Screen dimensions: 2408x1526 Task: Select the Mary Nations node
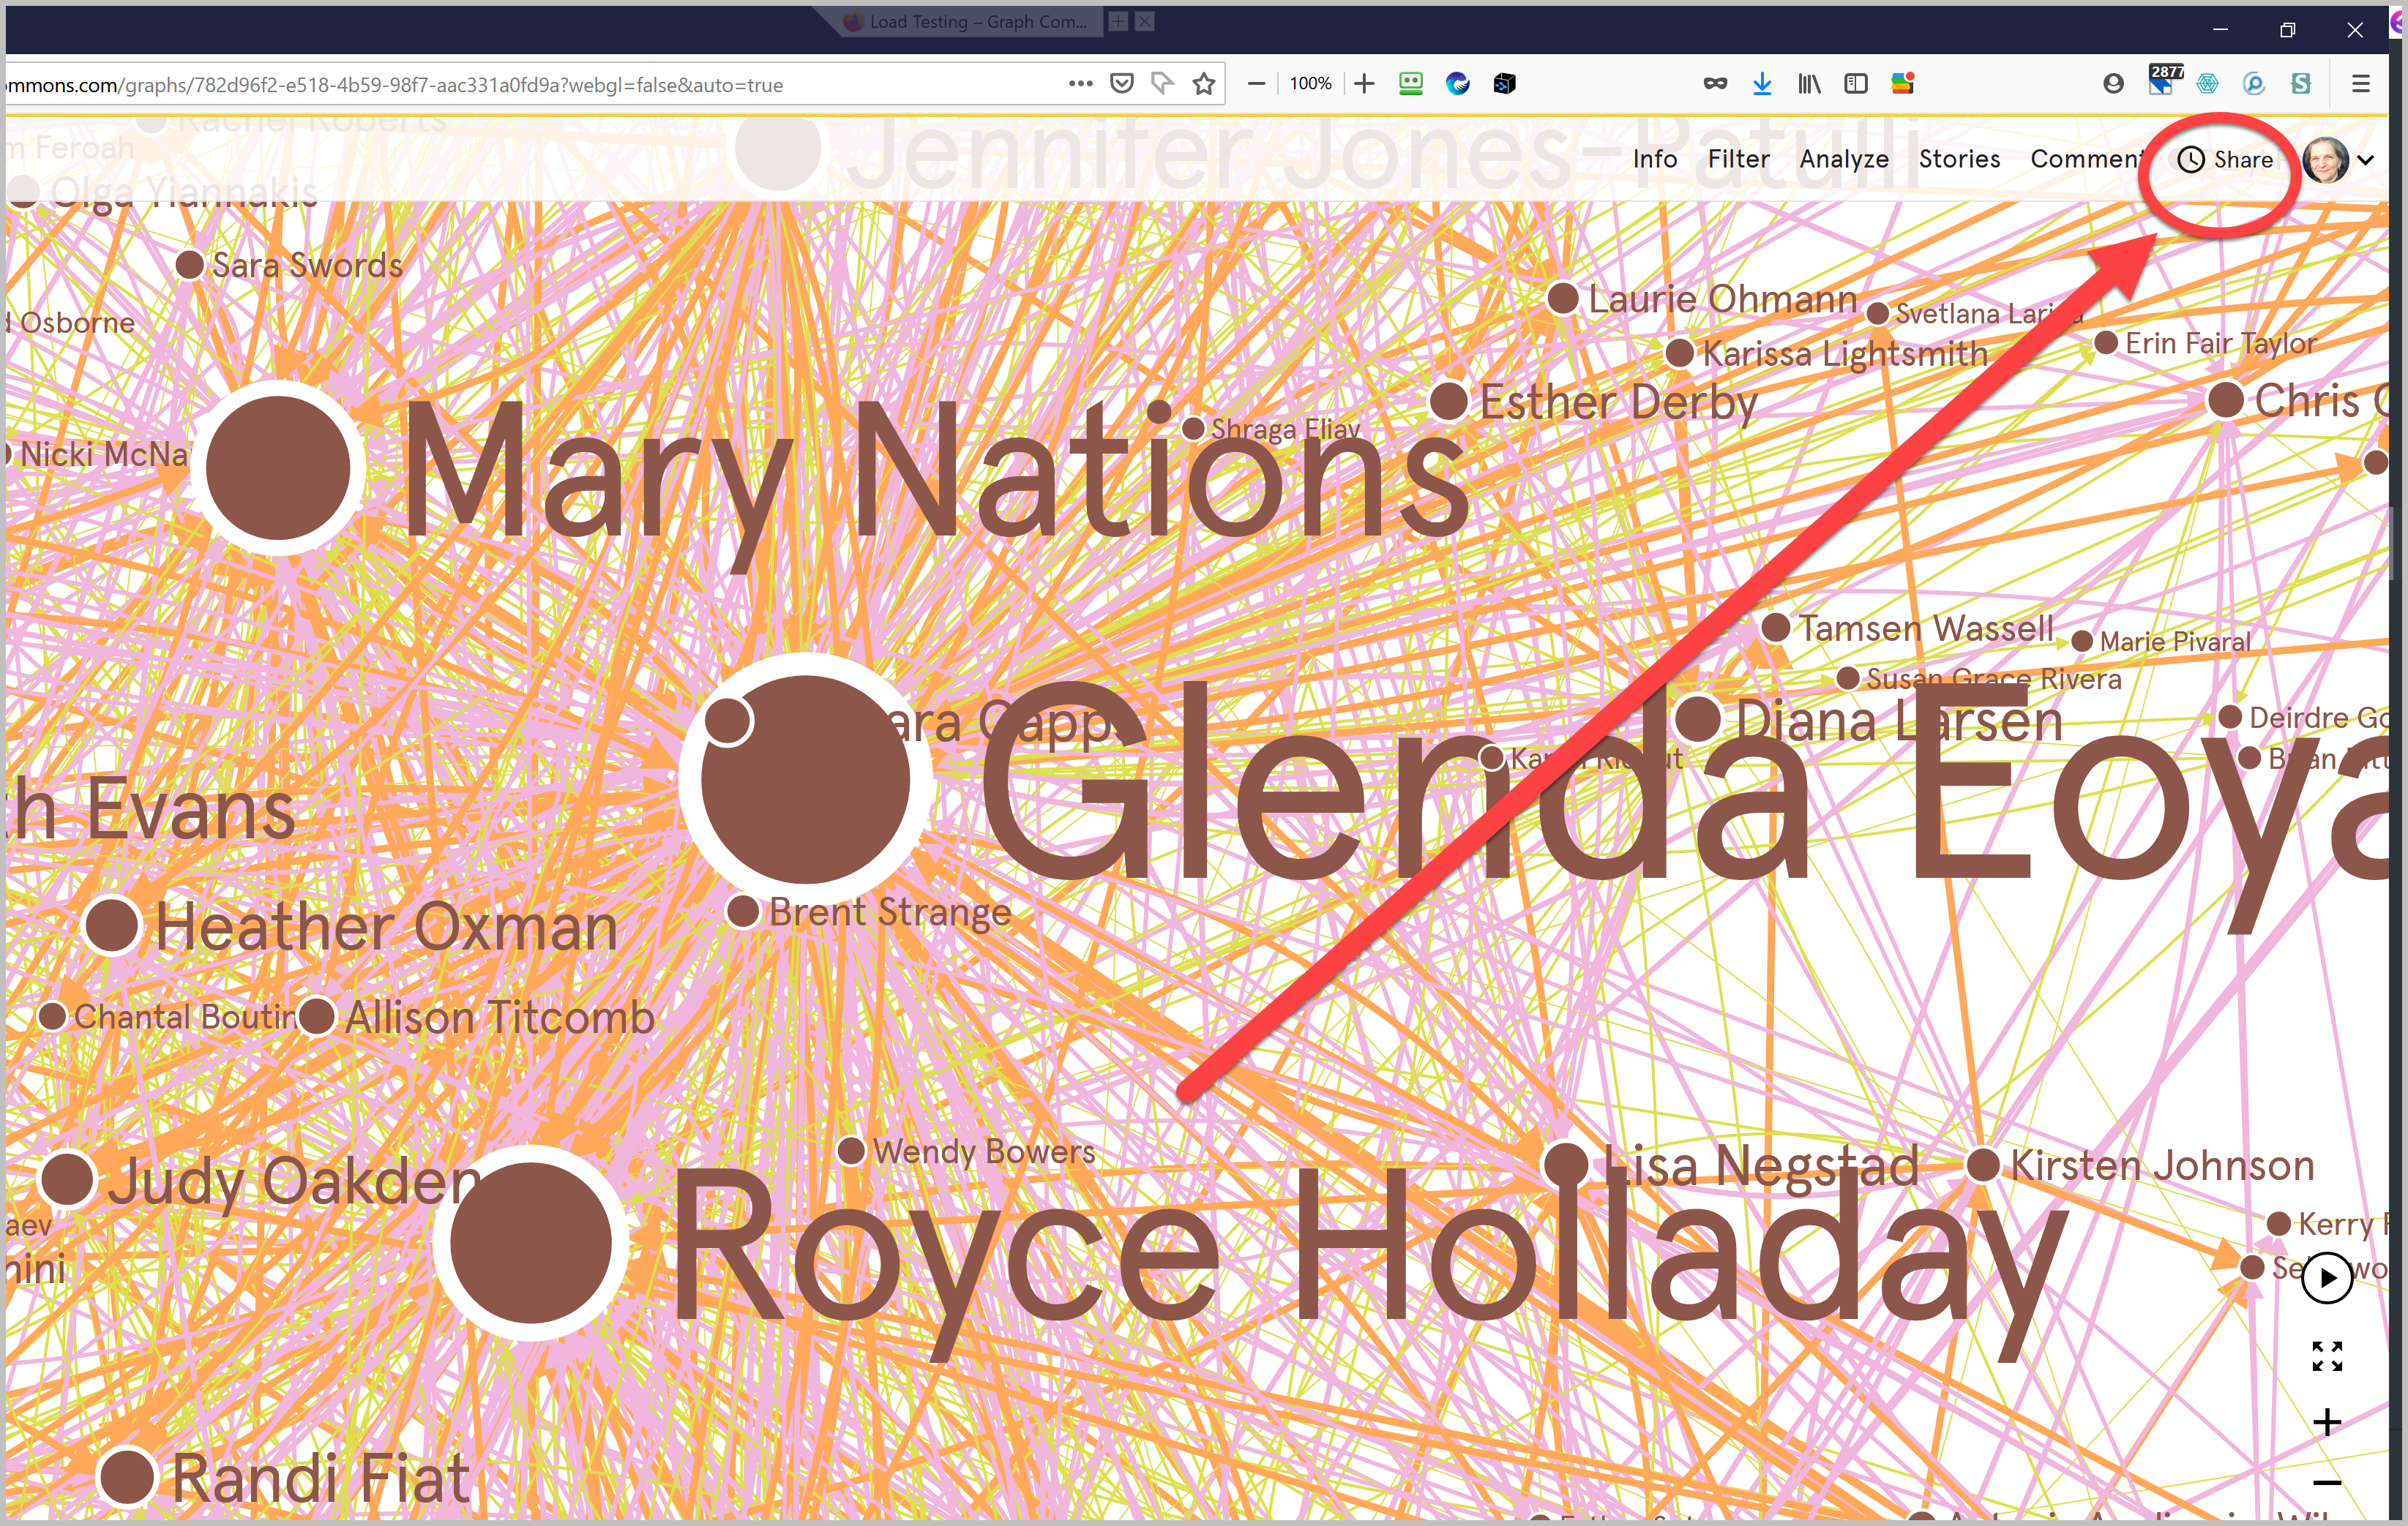pyautogui.click(x=277, y=467)
